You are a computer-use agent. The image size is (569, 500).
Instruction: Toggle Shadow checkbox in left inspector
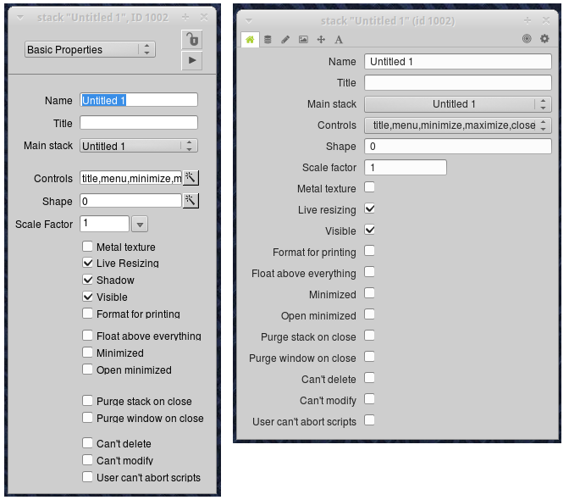coord(88,280)
